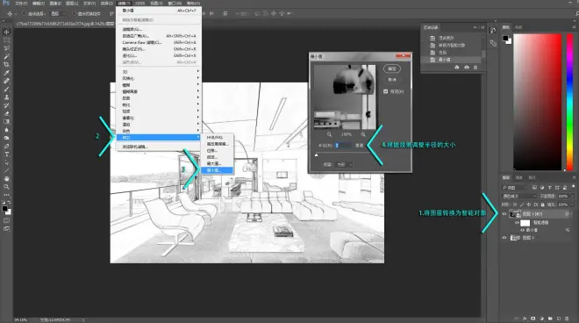Select the Move tool
The height and width of the screenshot is (323, 579).
(x=7, y=32)
